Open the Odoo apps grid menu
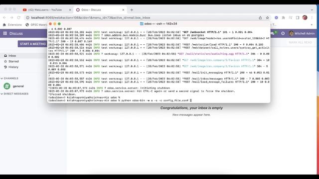 tap(5, 33)
